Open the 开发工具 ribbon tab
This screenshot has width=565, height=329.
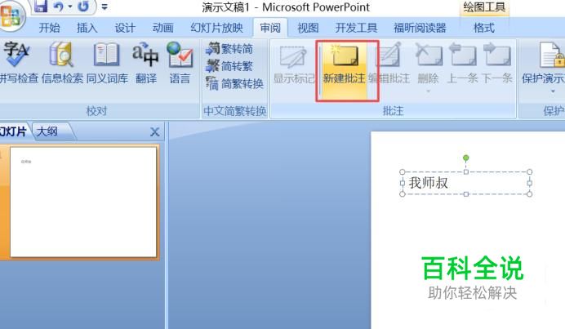(356, 28)
